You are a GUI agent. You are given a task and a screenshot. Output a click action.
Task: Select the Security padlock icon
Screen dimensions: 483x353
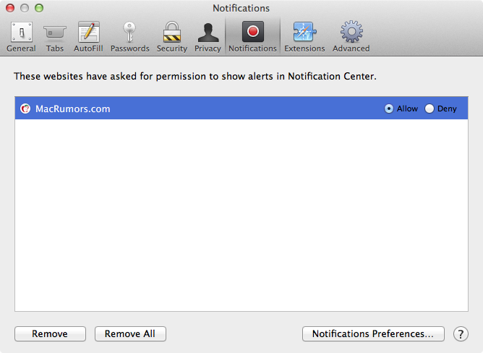172,32
